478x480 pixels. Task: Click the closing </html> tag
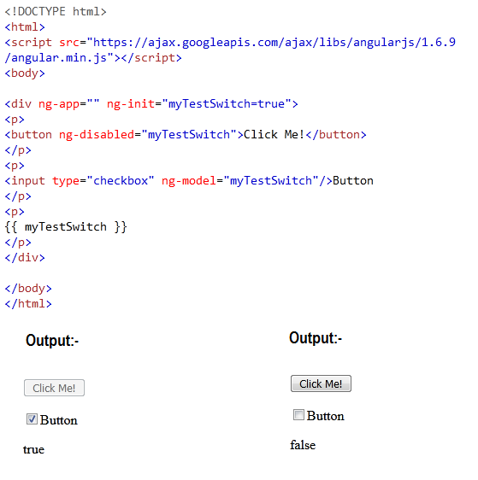coord(28,304)
